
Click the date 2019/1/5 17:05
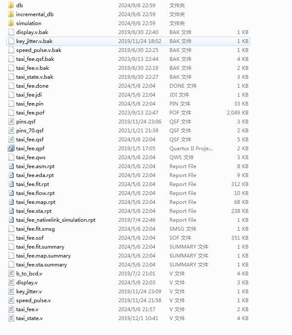pos(137,148)
